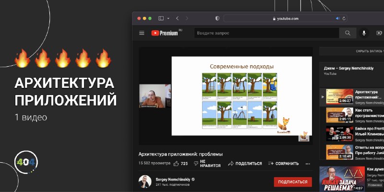384x192 pixels.
Task: Mute the tab audio speaker icon
Action: click(338, 18)
